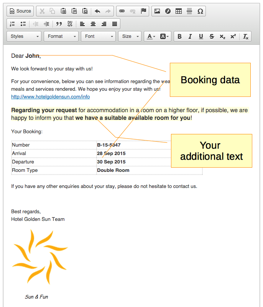Screen dimensions: 263x307
Task: Click the arrival date 28 Sep 2015
Action: 111,153
